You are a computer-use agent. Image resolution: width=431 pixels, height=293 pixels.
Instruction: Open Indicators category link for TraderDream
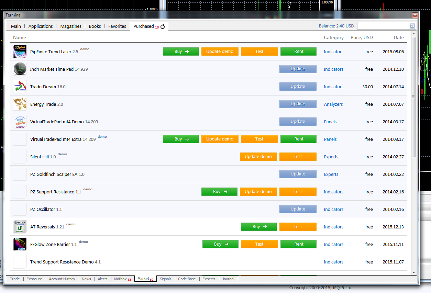click(333, 87)
